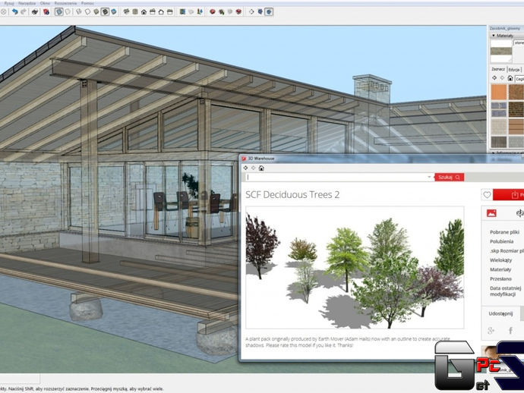Click the current stone material preview
The height and width of the screenshot is (393, 524).
click(501, 51)
